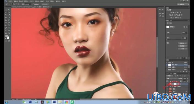Select the Clone Stamp tool
The width and height of the screenshot is (194, 104).
6,20
